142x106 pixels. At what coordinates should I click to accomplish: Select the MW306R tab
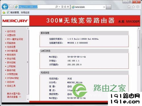88,7
